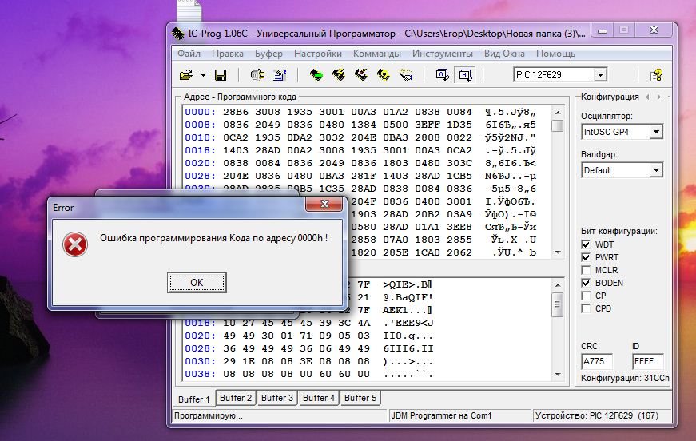Screen dimensions: 696x441
Task: Toggle the CPD checkbox
Action: [x=587, y=308]
